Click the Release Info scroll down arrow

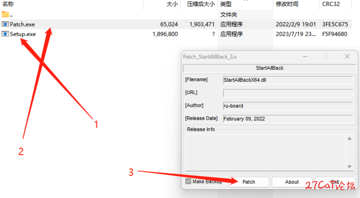coord(350,167)
